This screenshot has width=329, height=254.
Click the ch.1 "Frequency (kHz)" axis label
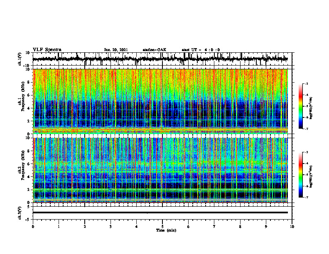pos(23,96)
